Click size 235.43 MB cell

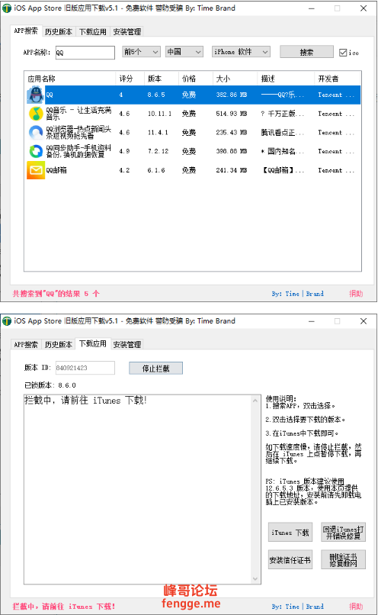(232, 133)
